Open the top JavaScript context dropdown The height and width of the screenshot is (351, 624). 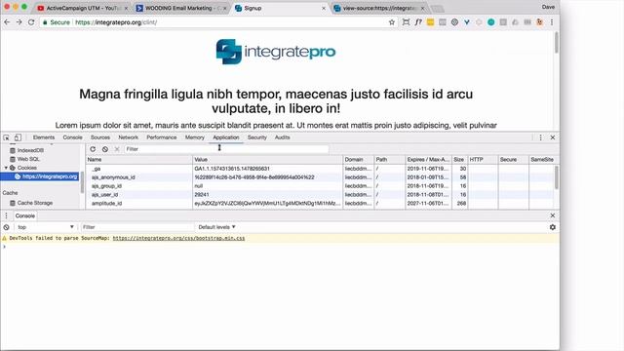[46, 227]
